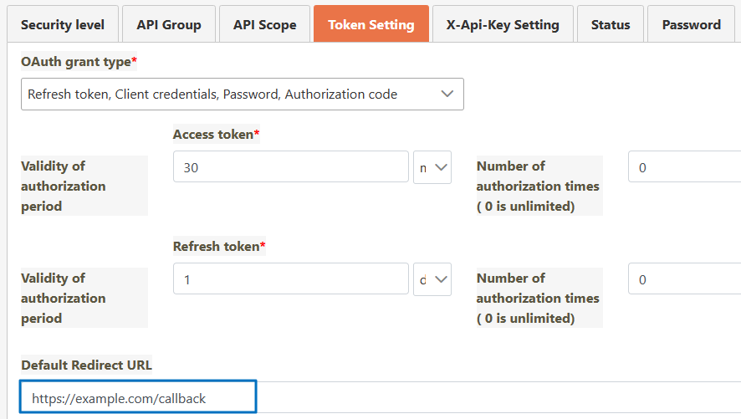Focus Refresh token authorization times field
741x419 pixels.
point(684,279)
